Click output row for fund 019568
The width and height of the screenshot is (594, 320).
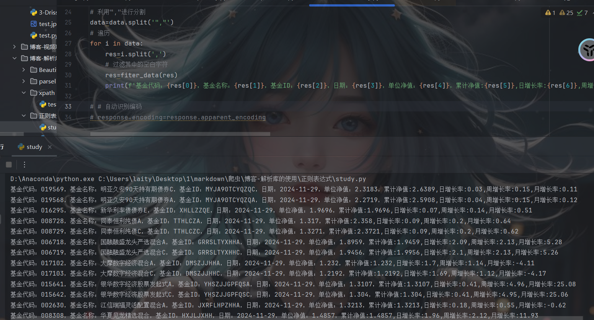click(x=294, y=200)
